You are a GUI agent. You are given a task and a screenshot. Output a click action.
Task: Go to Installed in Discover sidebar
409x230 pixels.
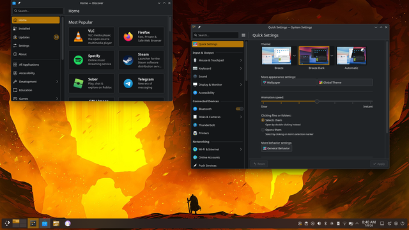36,29
